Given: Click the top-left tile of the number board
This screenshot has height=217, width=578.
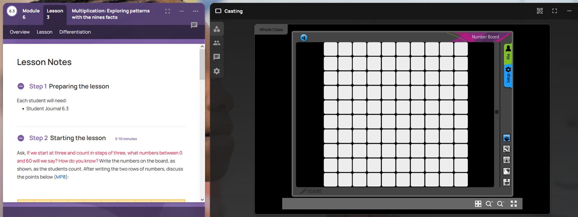Looking at the screenshot, I should coord(331,49).
